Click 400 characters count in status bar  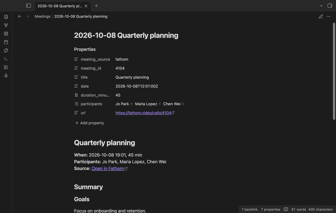pyautogui.click(x=321, y=209)
